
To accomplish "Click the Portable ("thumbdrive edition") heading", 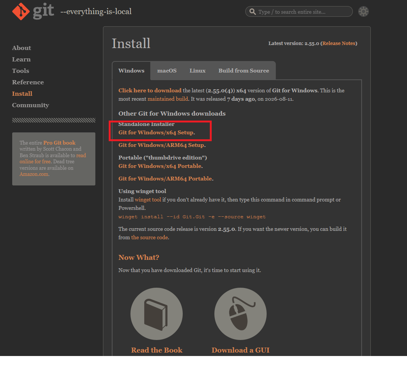I will (x=162, y=158).
